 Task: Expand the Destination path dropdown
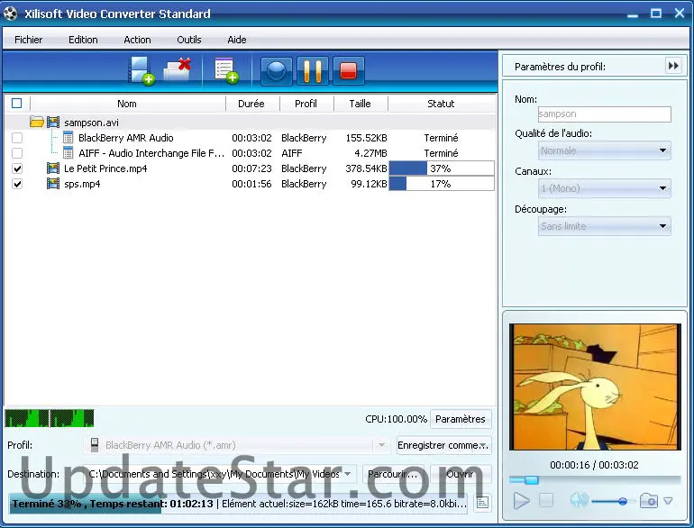pos(347,474)
